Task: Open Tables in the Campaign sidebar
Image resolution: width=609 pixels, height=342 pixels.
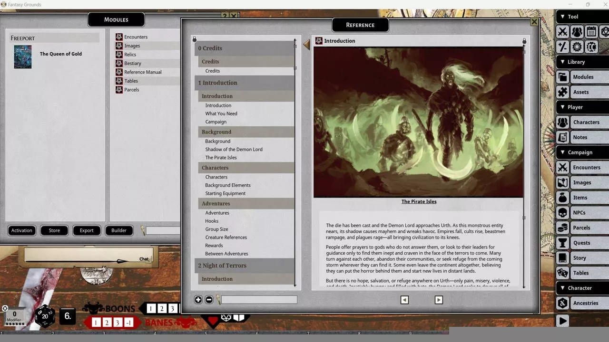Action: coord(582,273)
